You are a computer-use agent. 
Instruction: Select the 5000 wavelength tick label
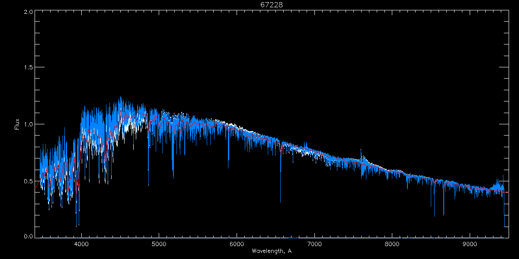click(159, 243)
